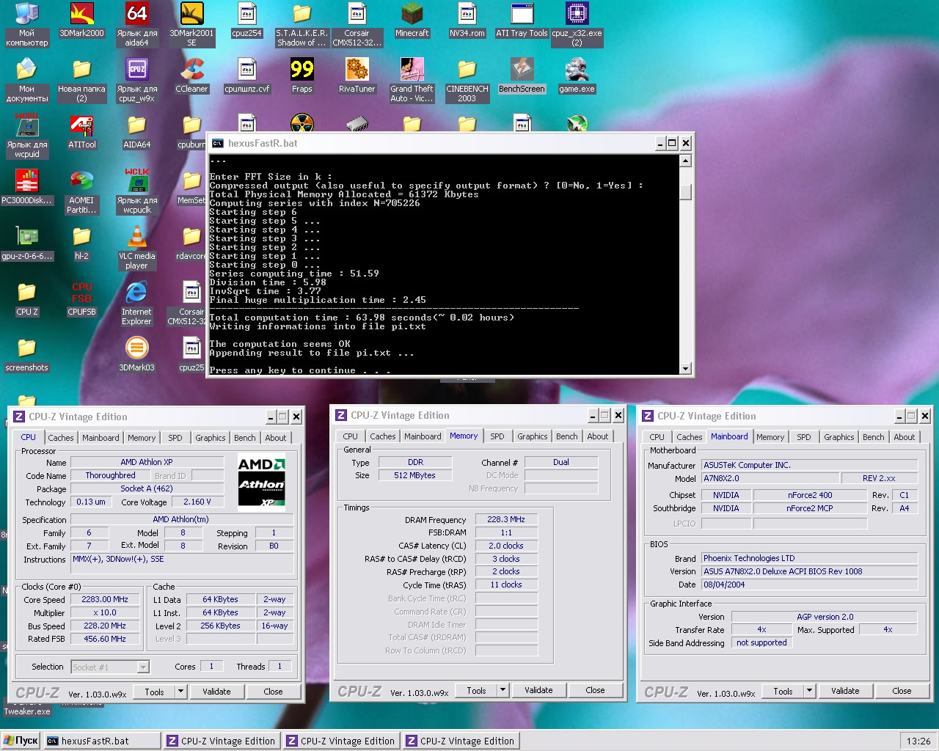Click the console scrollbar up arrow
The width and height of the screenshot is (939, 751).
click(x=685, y=161)
